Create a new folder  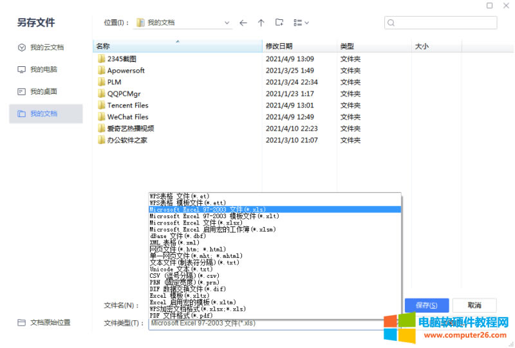tap(279, 23)
